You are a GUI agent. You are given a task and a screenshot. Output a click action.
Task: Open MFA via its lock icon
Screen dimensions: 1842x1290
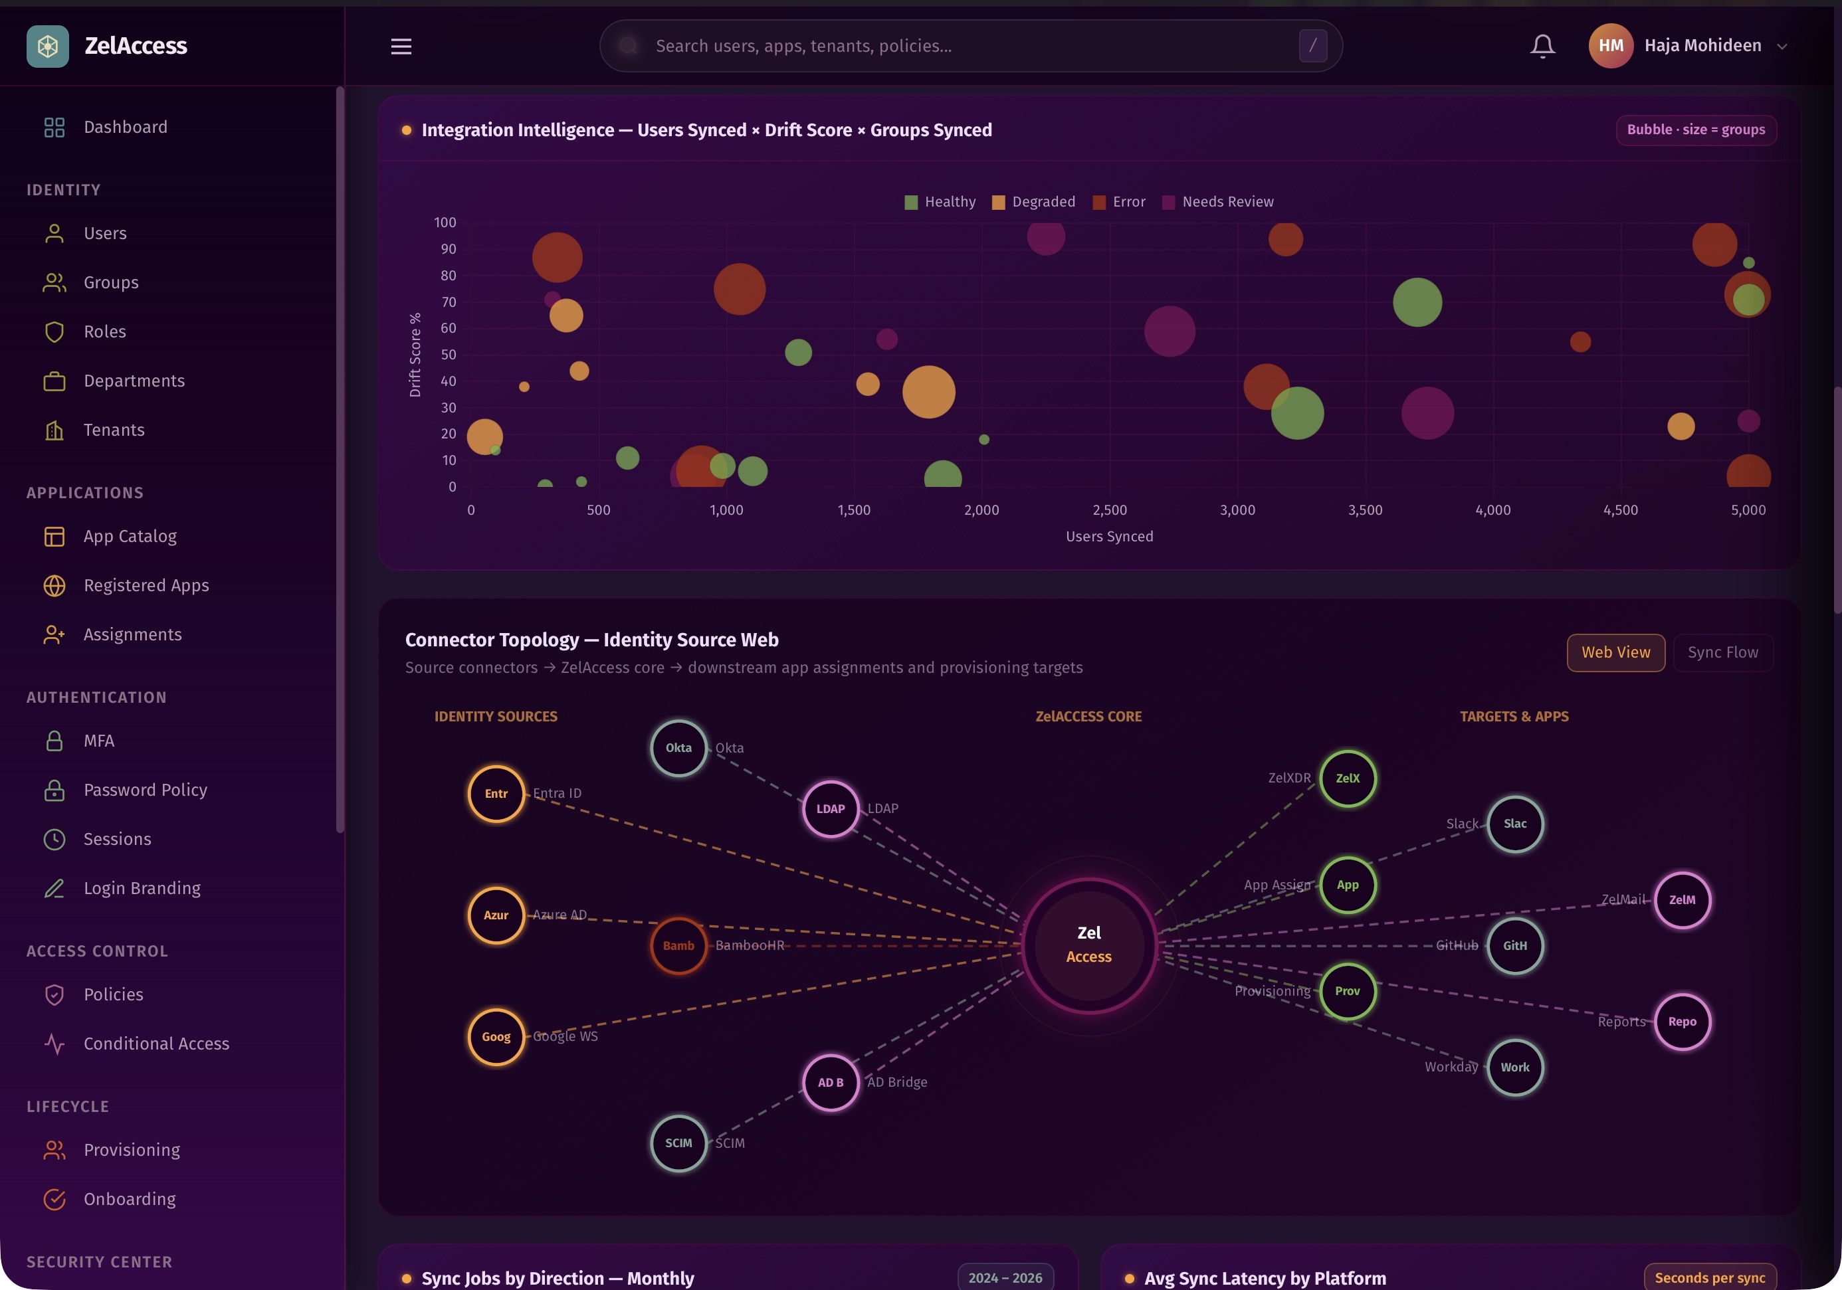click(x=54, y=741)
